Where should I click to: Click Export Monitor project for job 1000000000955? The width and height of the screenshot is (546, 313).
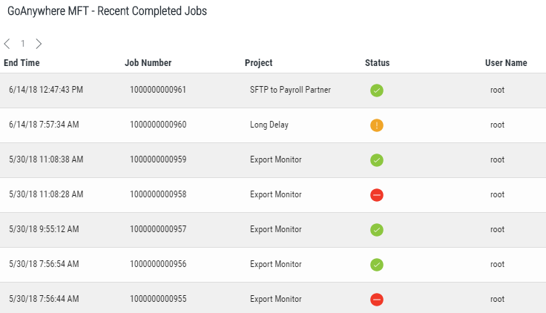(276, 299)
